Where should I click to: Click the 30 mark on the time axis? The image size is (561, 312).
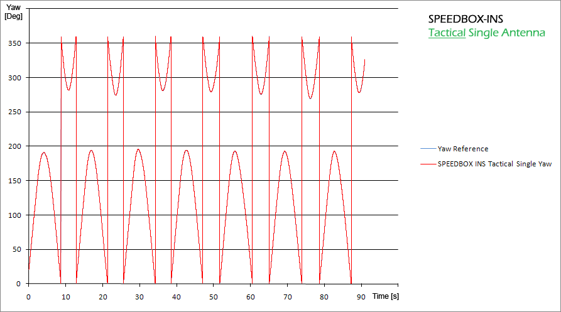coord(139,295)
